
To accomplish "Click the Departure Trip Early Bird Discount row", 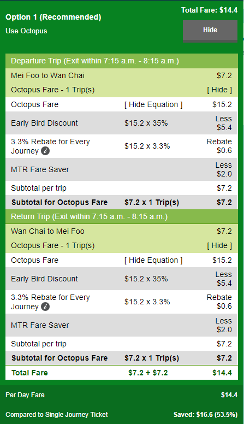I will (x=122, y=123).
